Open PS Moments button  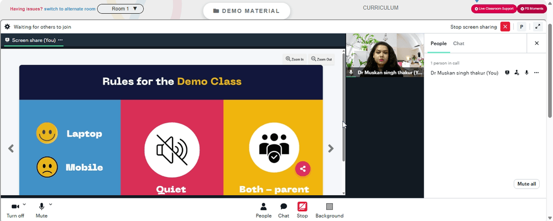coord(532,9)
